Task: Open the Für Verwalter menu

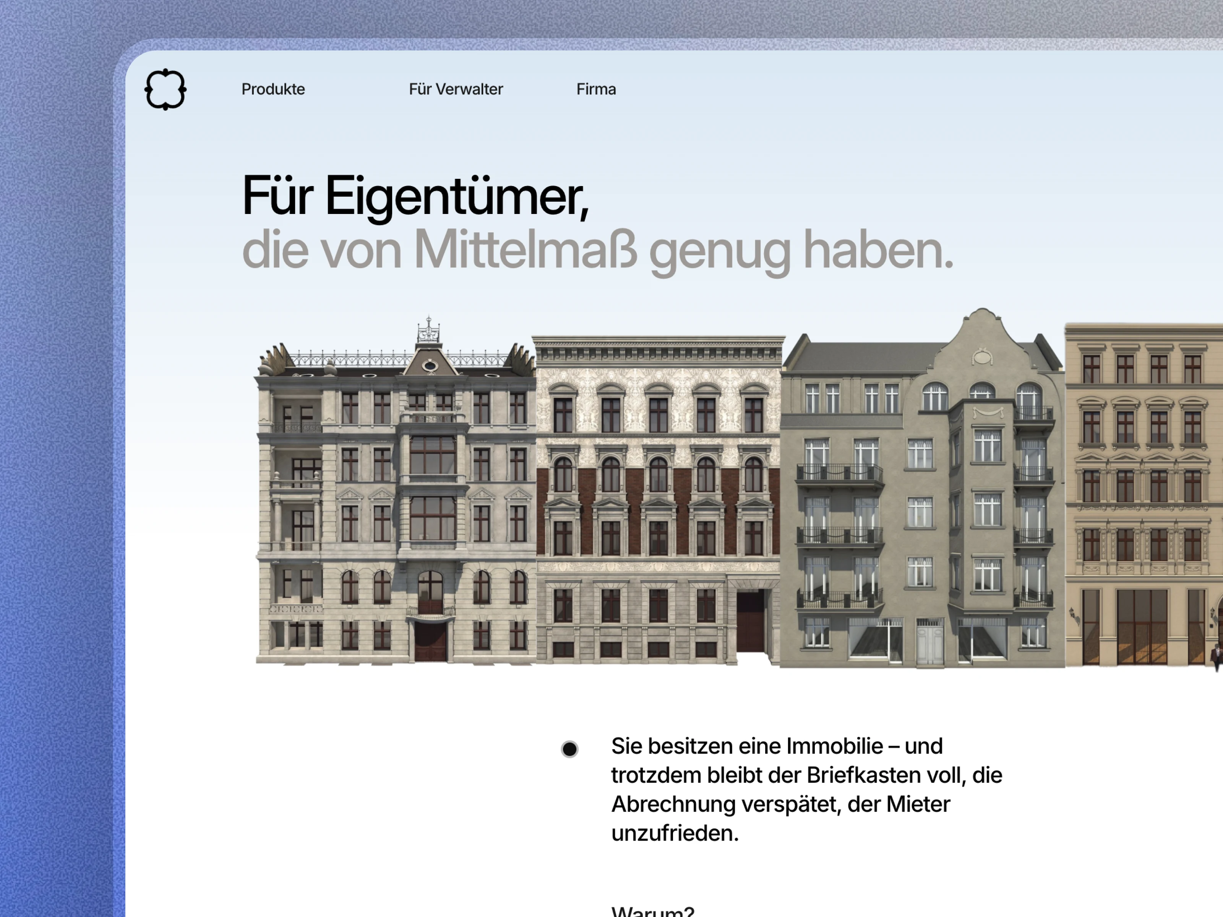Action: (456, 89)
